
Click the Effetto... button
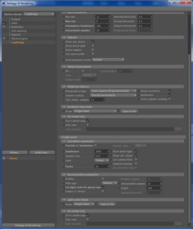tap(15, 152)
